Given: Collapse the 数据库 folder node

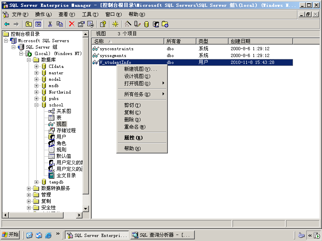Looking at the screenshot, I should 29,60.
